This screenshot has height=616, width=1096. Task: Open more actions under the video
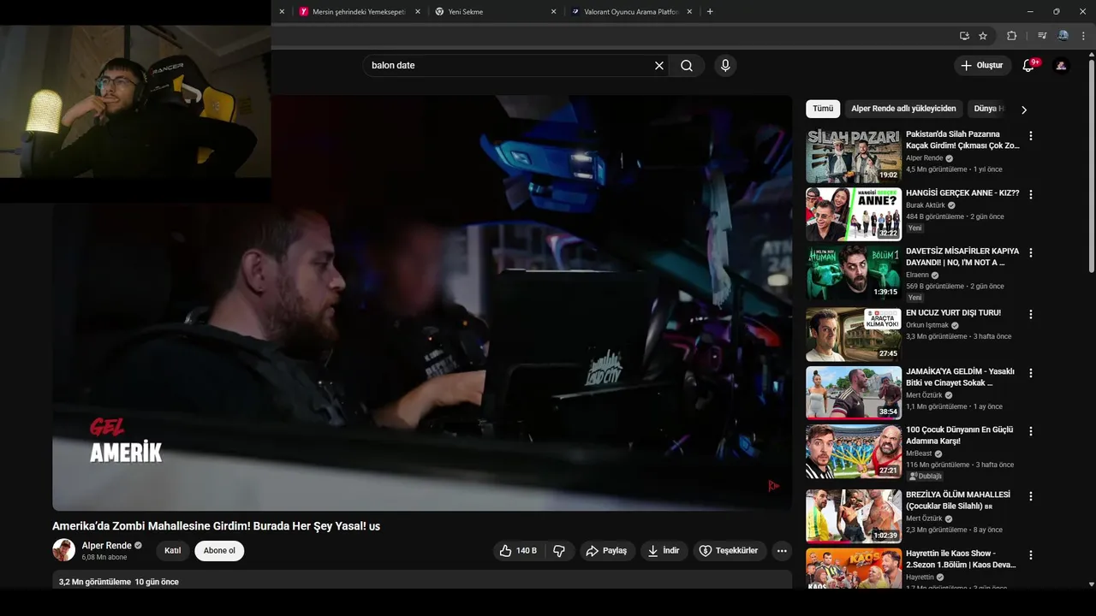pos(782,551)
